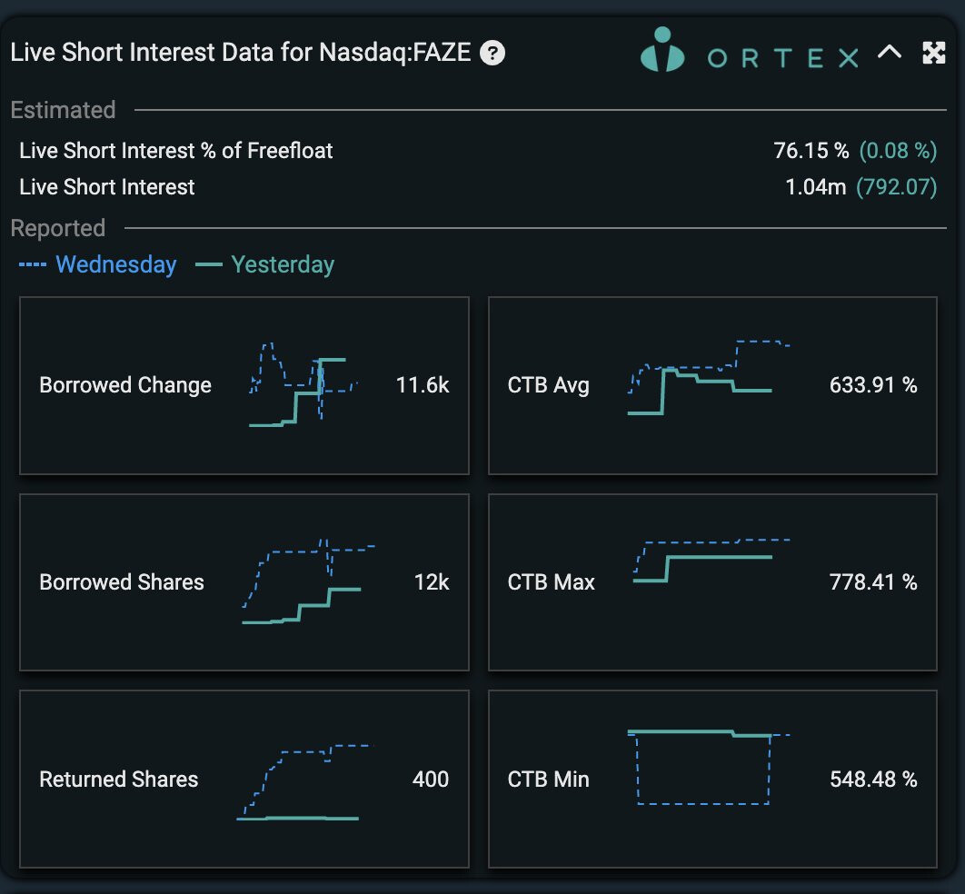
Task: Click the (792.07) change value
Action: click(x=897, y=187)
